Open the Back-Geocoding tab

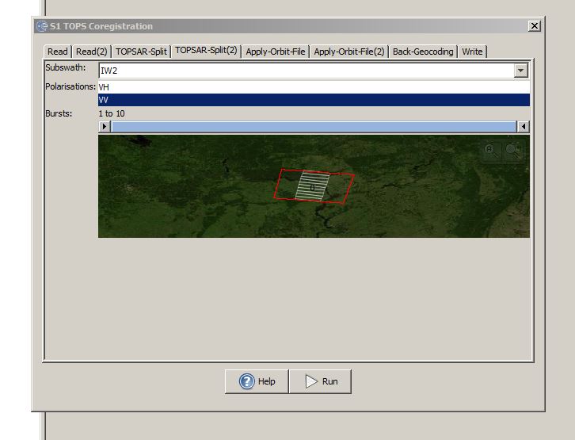[423, 52]
